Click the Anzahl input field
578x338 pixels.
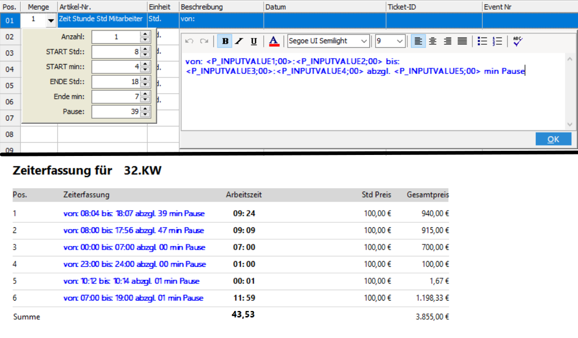[116, 37]
